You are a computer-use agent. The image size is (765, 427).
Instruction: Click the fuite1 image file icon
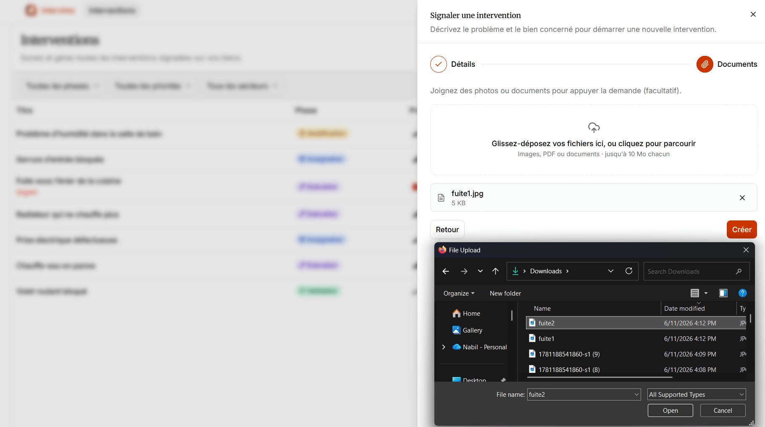532,338
